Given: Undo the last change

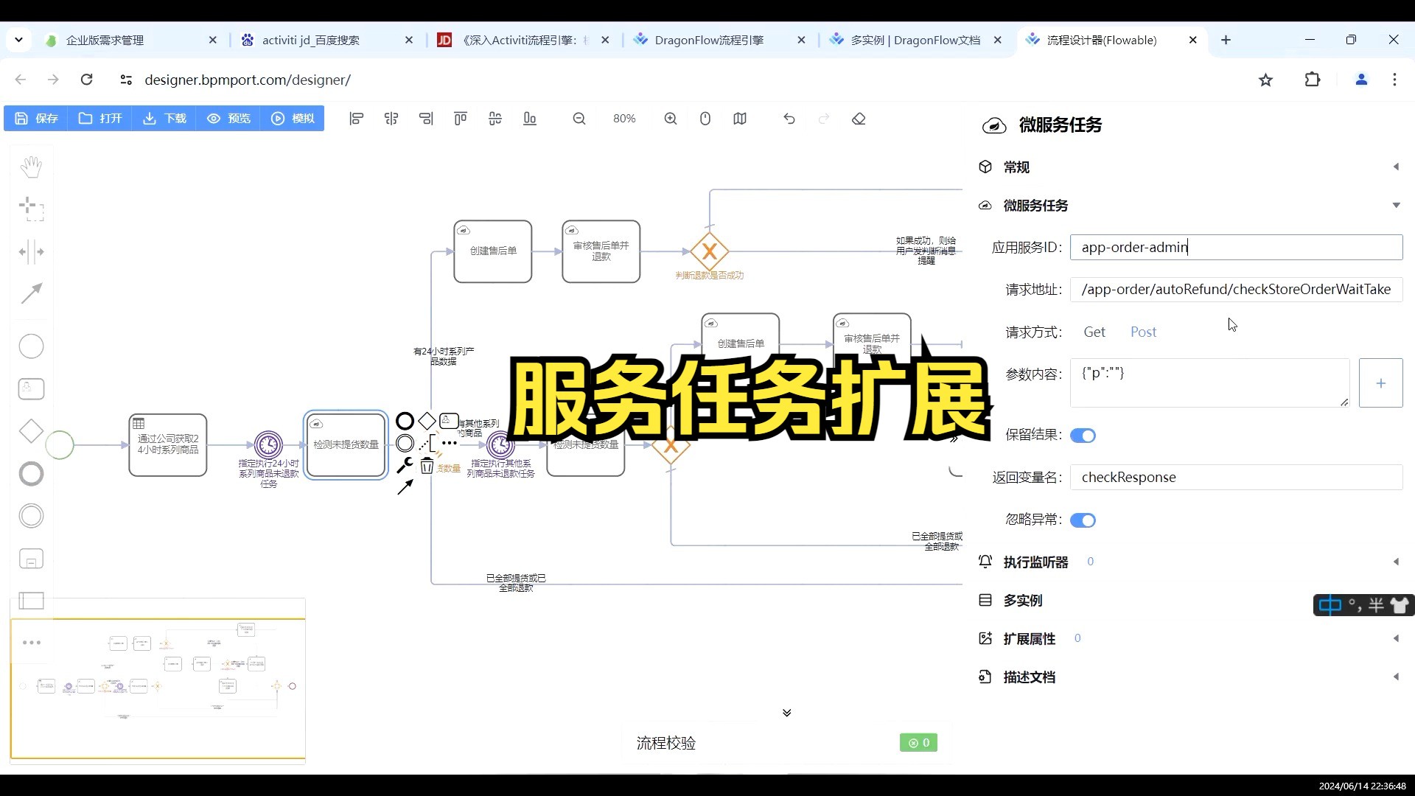Looking at the screenshot, I should 789,119.
